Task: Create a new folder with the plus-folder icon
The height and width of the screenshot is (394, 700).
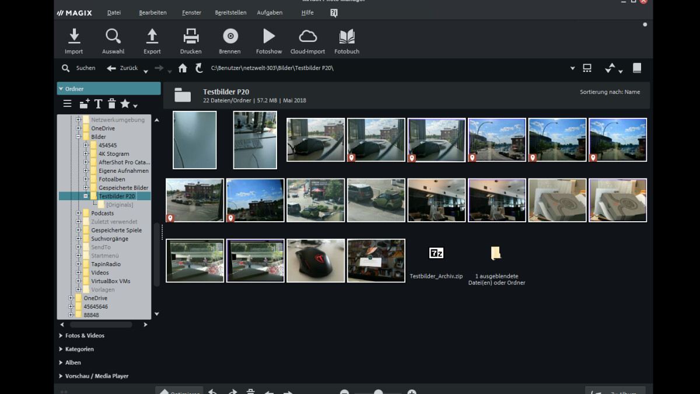Action: pyautogui.click(x=84, y=104)
